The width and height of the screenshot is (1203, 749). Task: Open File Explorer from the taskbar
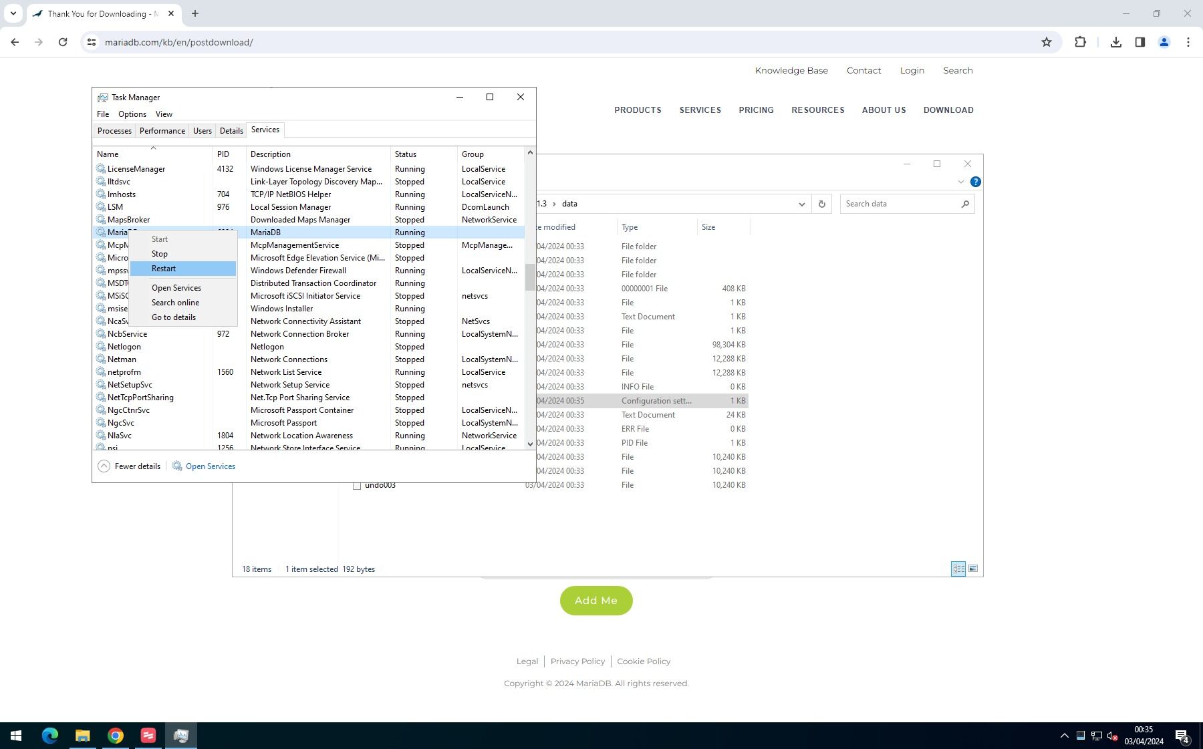pyautogui.click(x=83, y=736)
